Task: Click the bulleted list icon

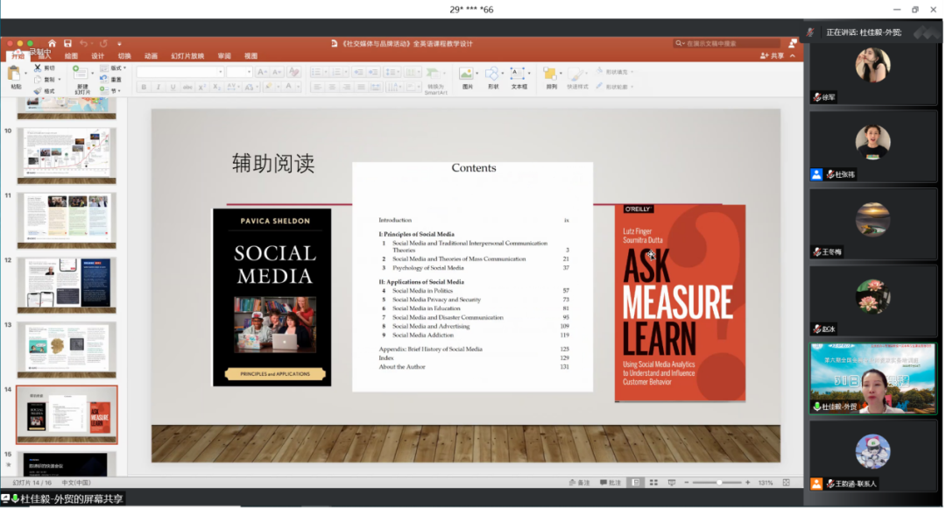Action: (x=315, y=72)
